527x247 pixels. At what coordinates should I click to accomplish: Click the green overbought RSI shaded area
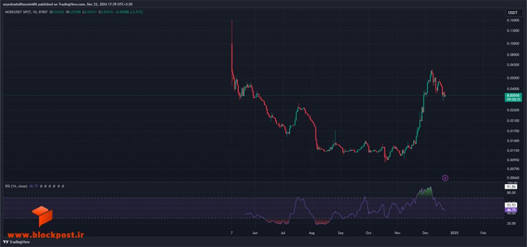tap(425, 192)
